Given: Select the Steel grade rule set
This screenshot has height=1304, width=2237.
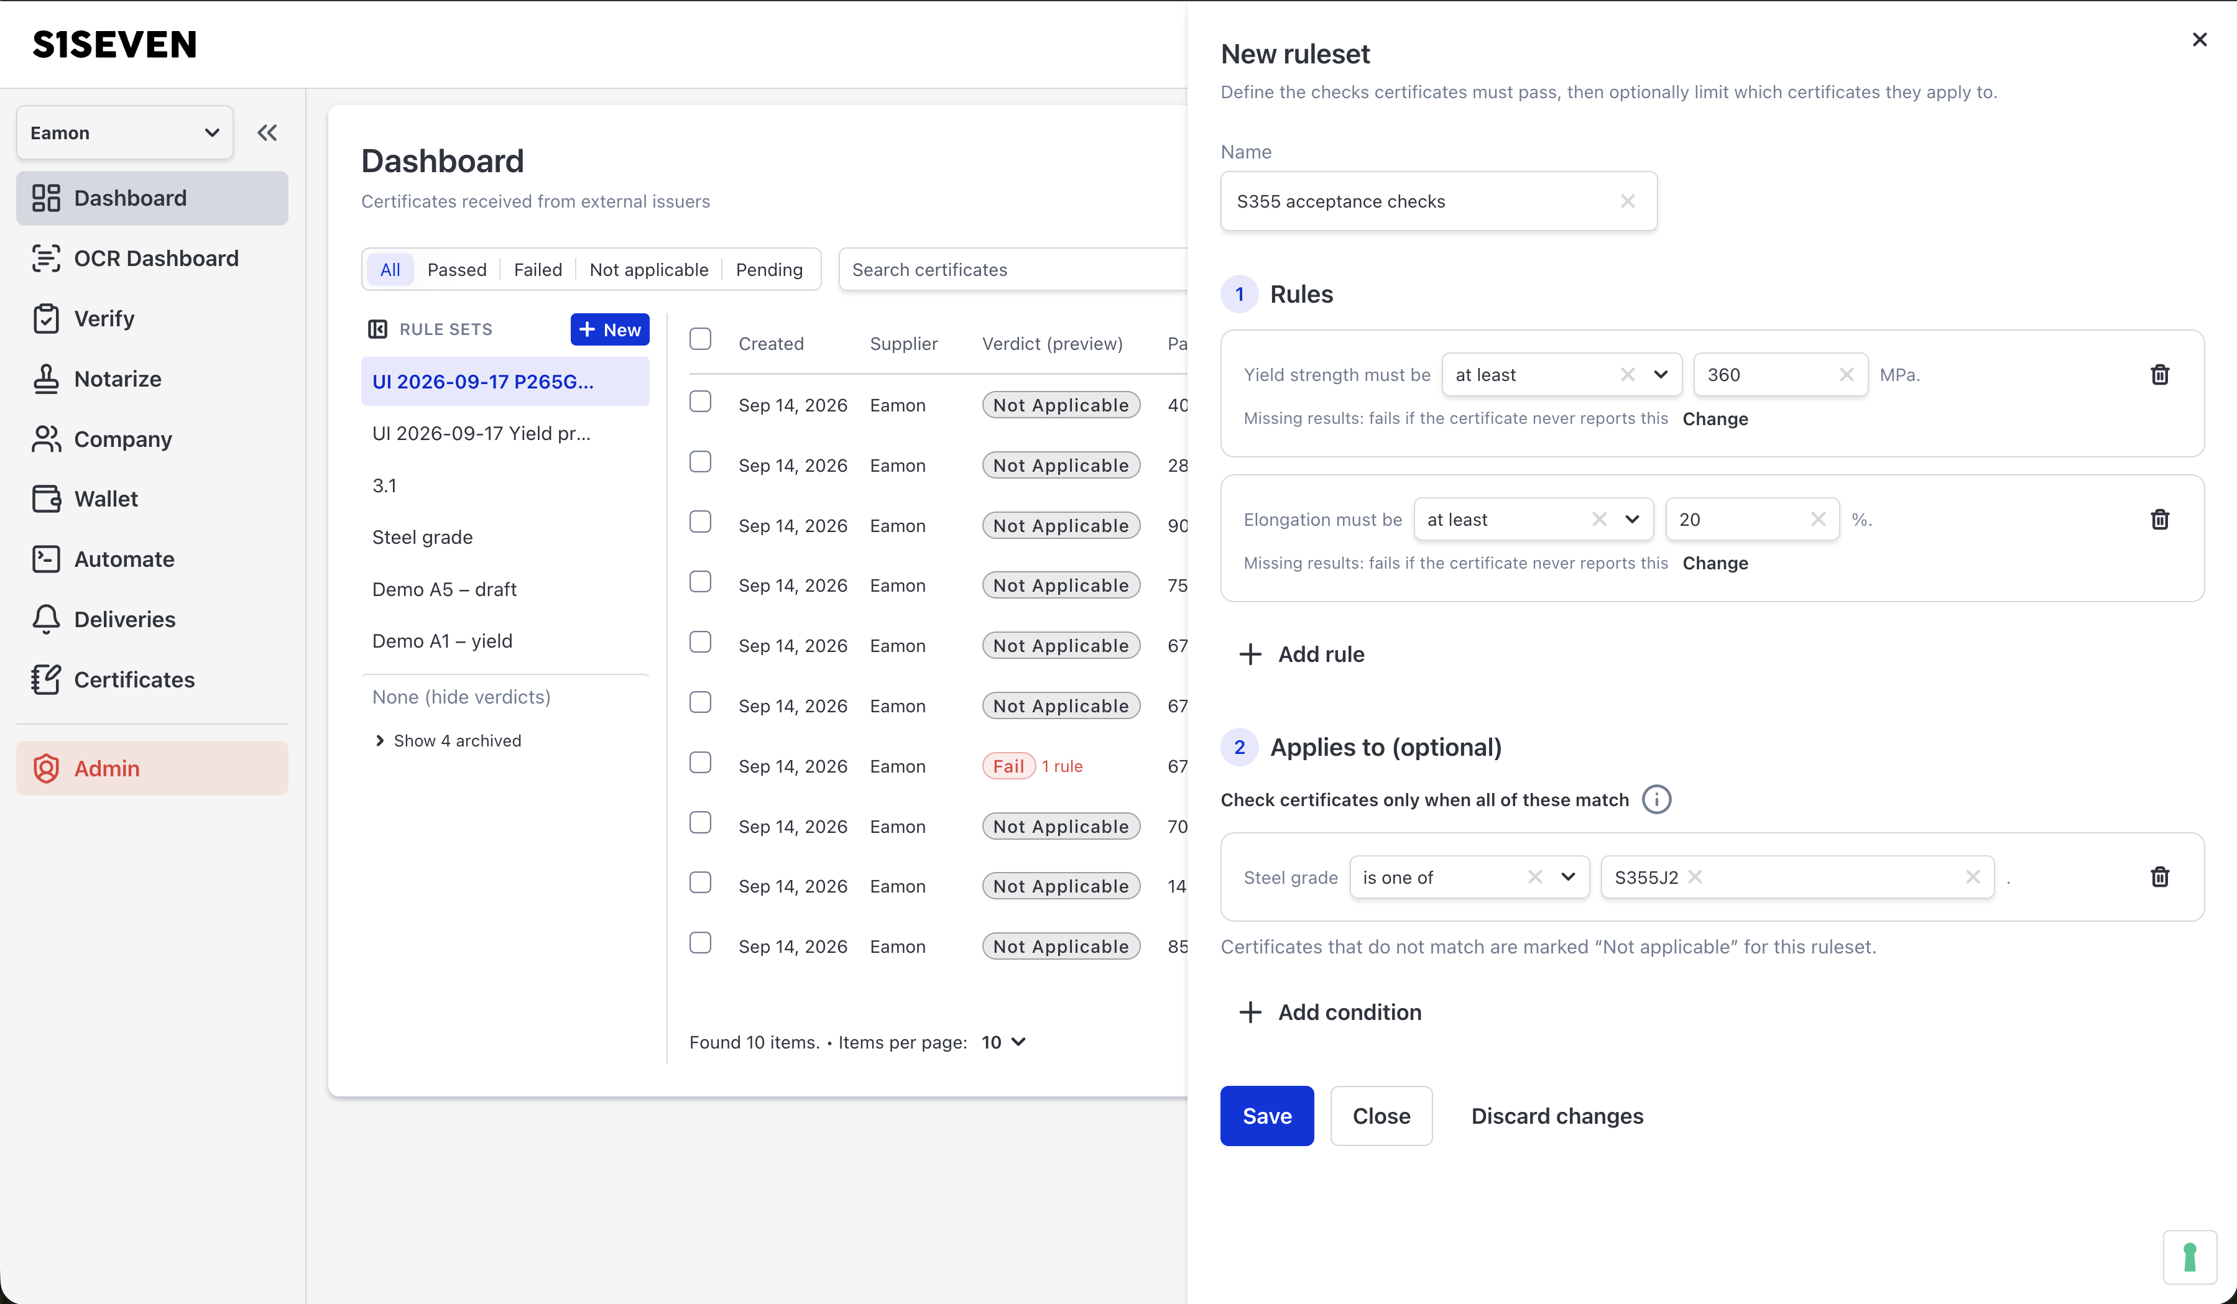Looking at the screenshot, I should (x=505, y=537).
